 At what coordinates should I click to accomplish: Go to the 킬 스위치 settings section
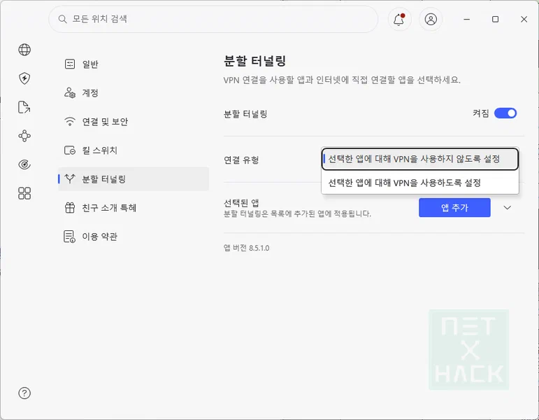[x=134, y=150]
